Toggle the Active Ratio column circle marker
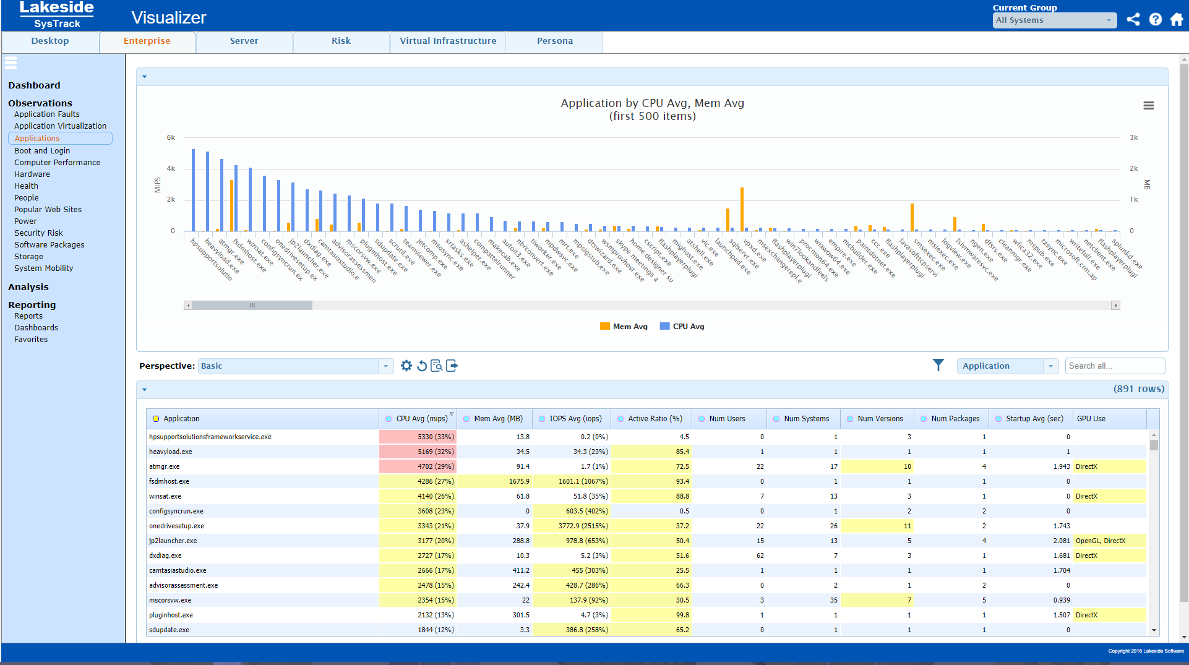Screen dimensions: 1189x665 click(620, 419)
